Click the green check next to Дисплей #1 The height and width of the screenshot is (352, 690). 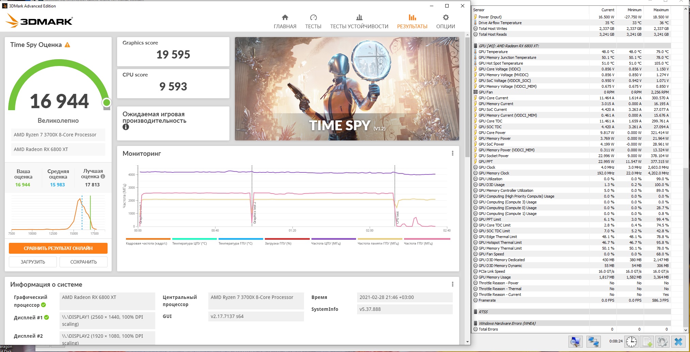pyautogui.click(x=47, y=317)
